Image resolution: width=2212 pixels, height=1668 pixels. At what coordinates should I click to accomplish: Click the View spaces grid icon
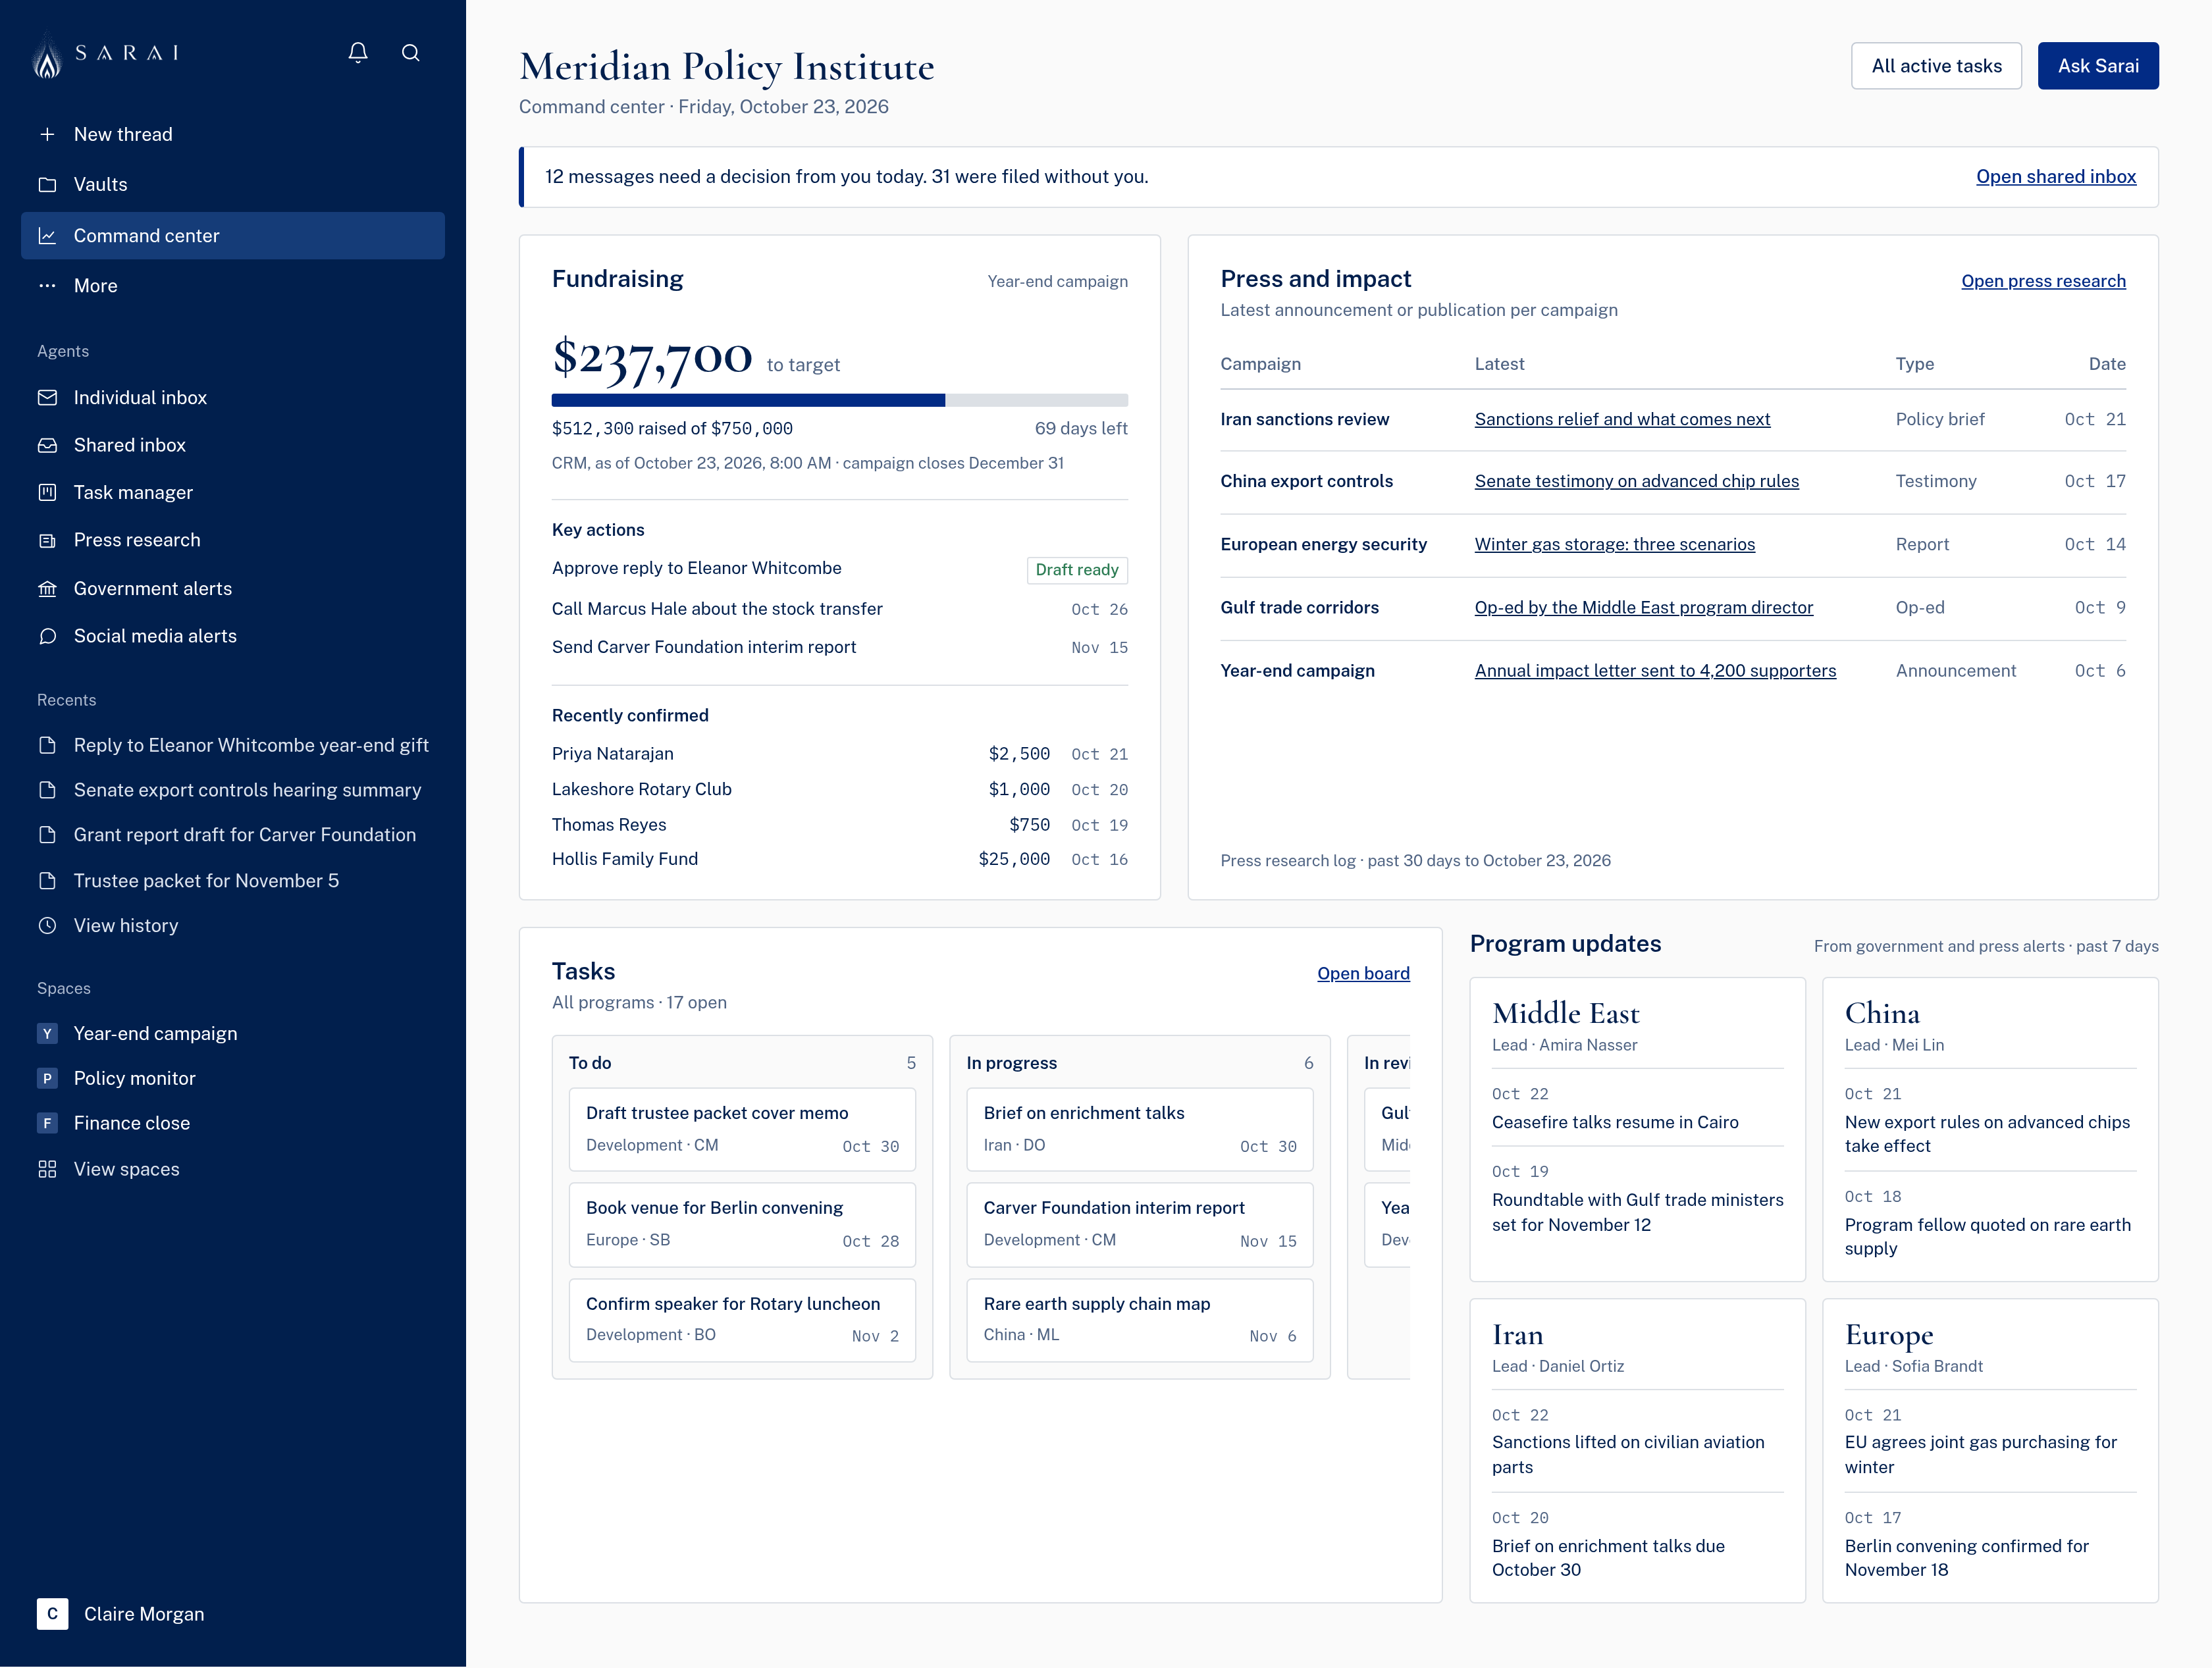pyautogui.click(x=47, y=1169)
